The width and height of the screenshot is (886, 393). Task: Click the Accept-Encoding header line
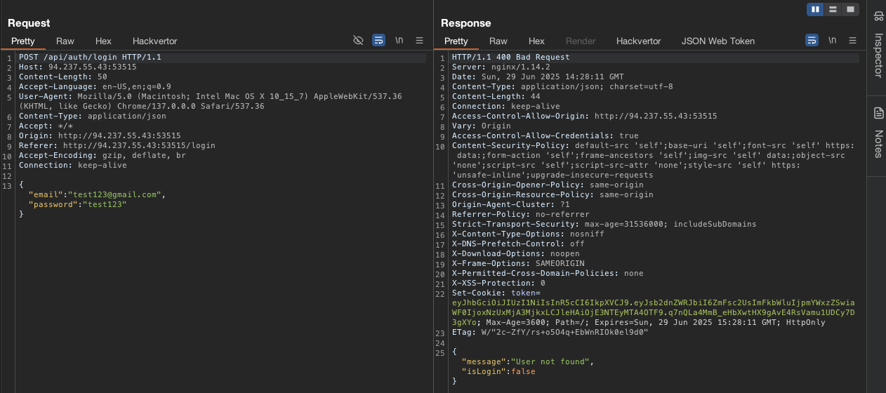103,156
